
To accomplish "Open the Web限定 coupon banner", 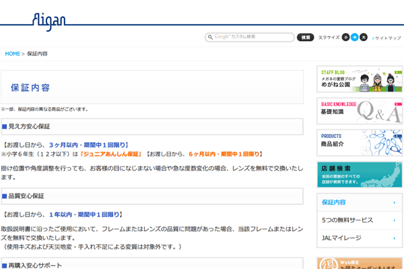I will click(x=360, y=263).
